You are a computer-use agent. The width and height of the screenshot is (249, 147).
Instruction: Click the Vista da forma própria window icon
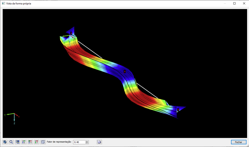pyautogui.click(x=3, y=4)
